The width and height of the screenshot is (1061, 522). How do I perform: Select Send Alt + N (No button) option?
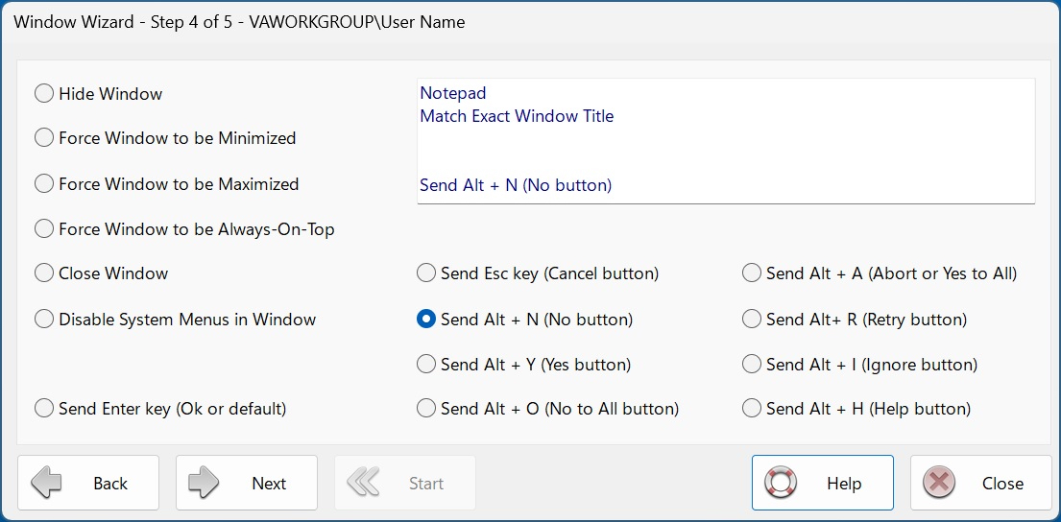coord(525,320)
